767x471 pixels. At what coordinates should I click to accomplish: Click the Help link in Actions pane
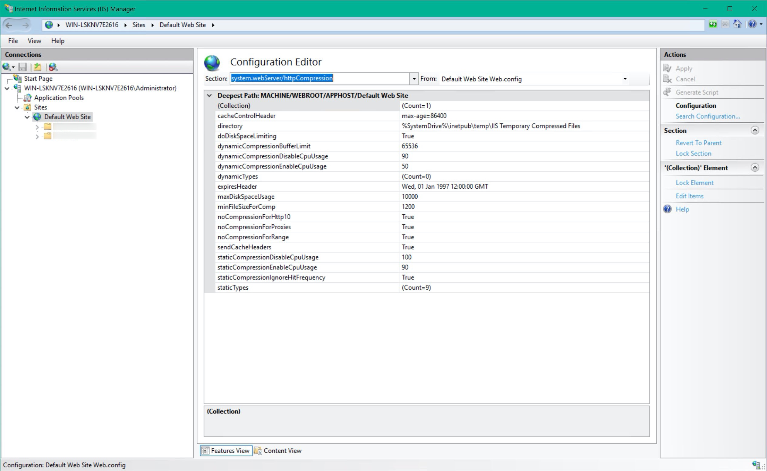click(682, 209)
